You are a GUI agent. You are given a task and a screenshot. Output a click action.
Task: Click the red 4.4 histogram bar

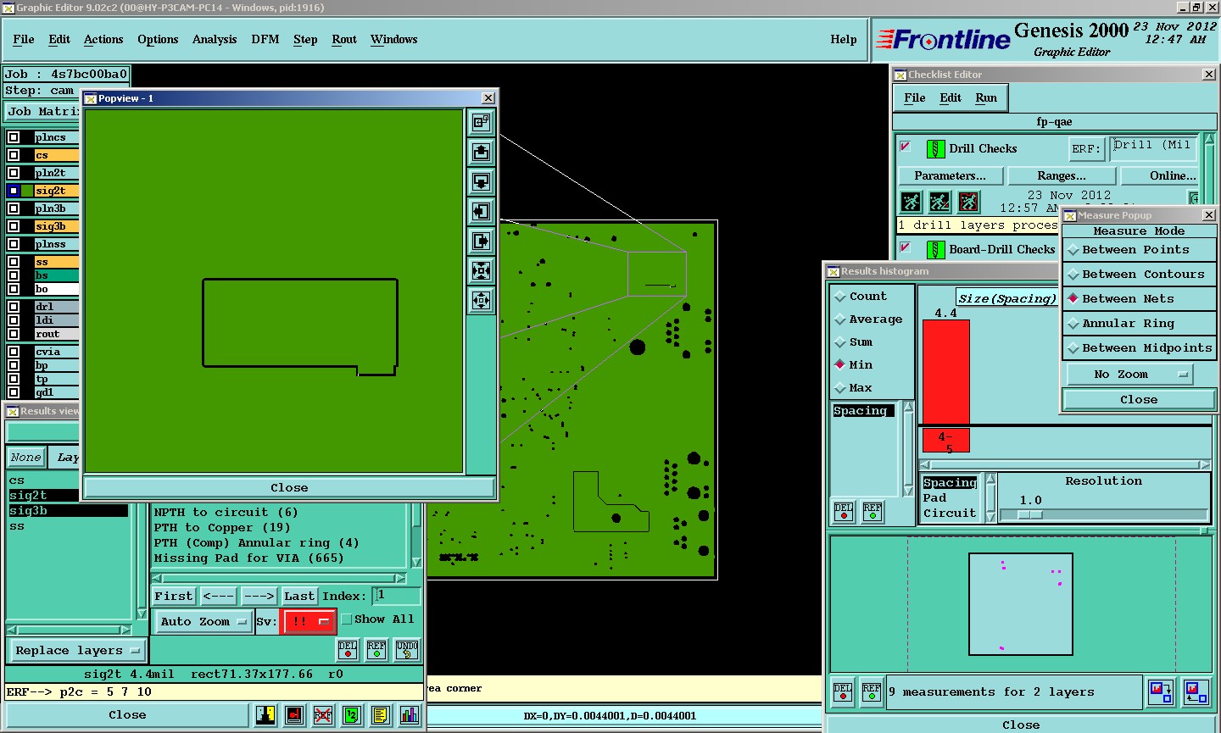(946, 371)
